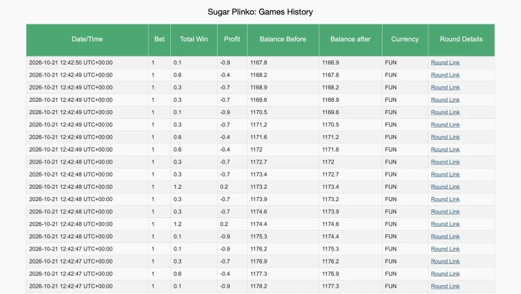
Task: View Round Link for balance before 1174.4
Action: [445, 224]
